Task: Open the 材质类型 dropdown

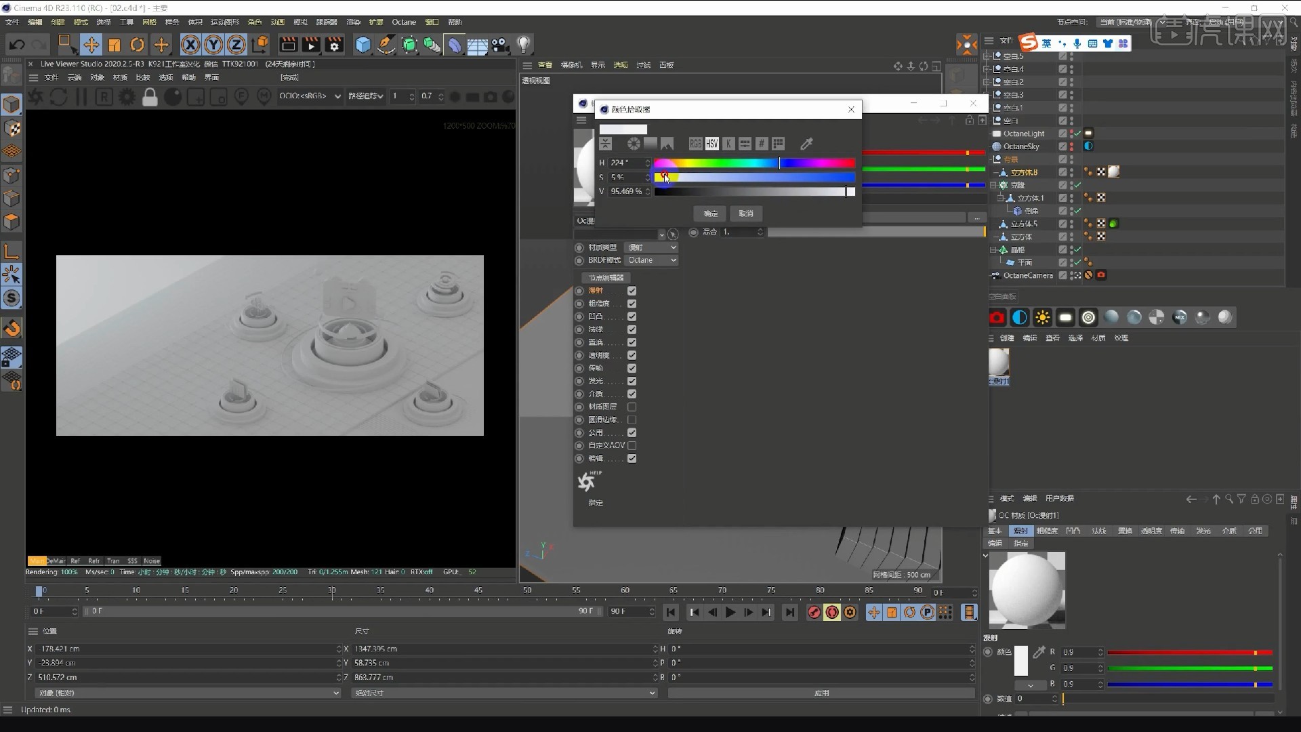Action: (651, 247)
